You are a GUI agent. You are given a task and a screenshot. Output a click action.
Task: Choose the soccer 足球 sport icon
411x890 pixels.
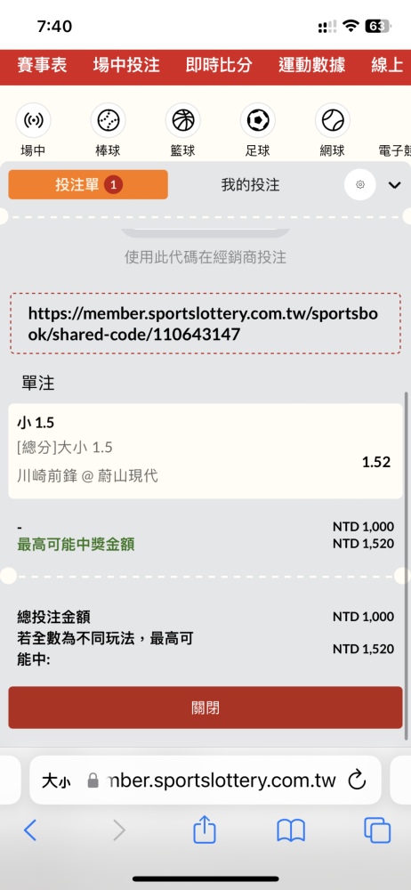(258, 120)
